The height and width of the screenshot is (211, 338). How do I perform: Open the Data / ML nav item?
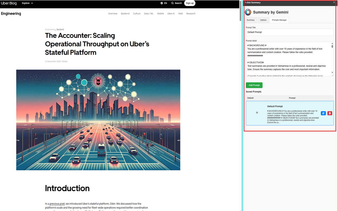(x=149, y=13)
